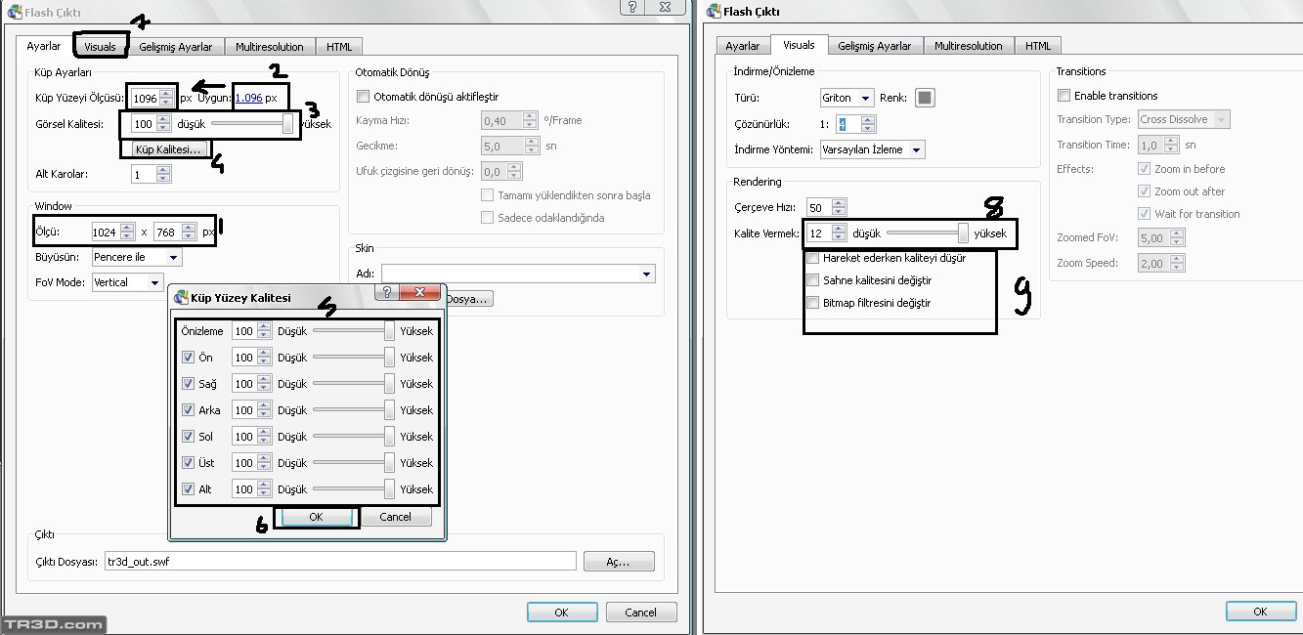
Task: Click the Görsel Kalitesi slider handle
Action: pos(287,124)
